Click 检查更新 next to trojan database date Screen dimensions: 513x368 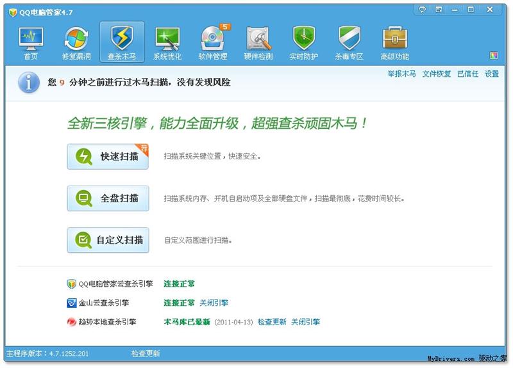tap(272, 322)
